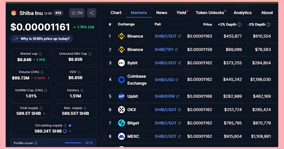The height and width of the screenshot is (149, 284).
Task: Click $1,198,030 depth value in Coinbase row
Action: click(260, 80)
